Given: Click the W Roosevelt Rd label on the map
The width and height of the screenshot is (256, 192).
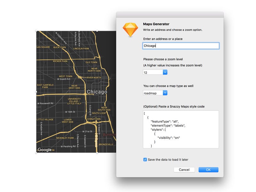Looking at the screenshot, I should click(45, 103).
